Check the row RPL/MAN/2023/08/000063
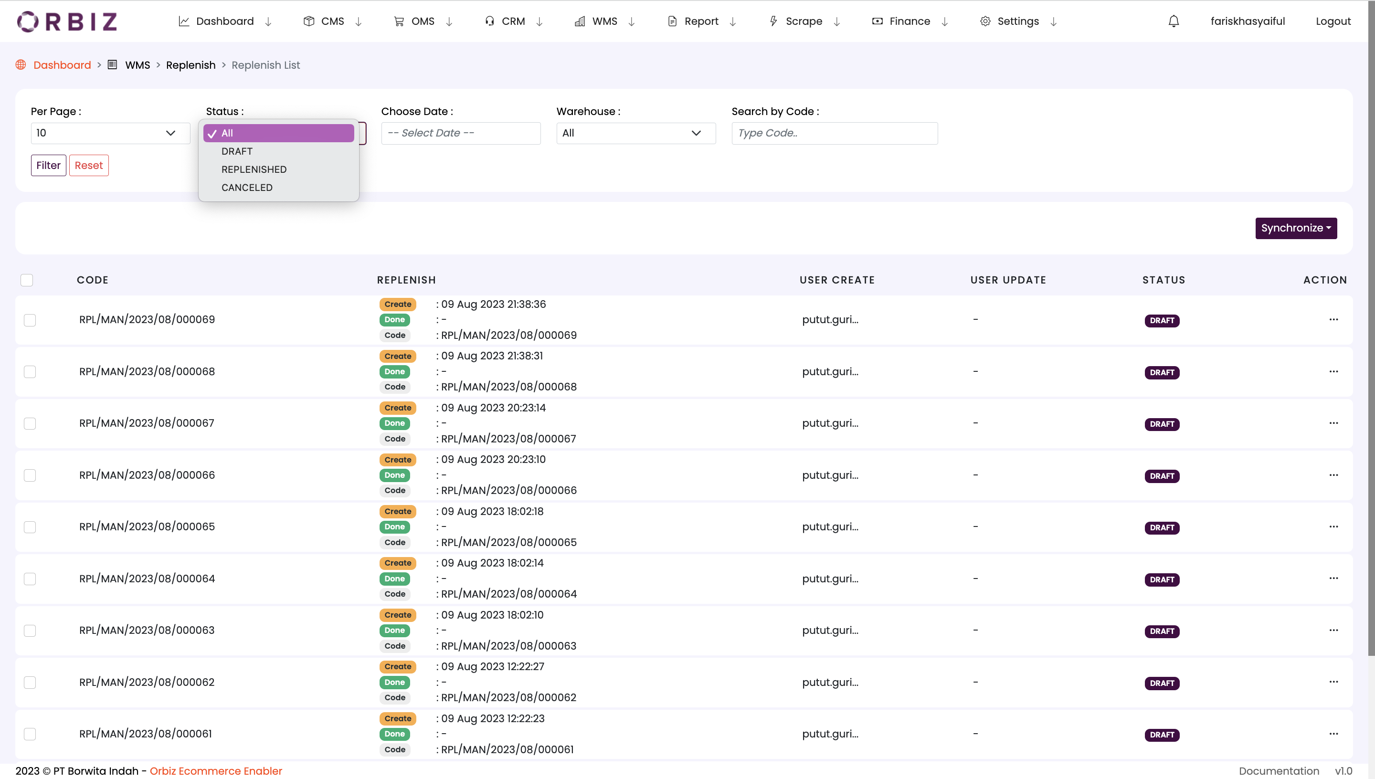This screenshot has height=779, width=1375. [x=30, y=631]
